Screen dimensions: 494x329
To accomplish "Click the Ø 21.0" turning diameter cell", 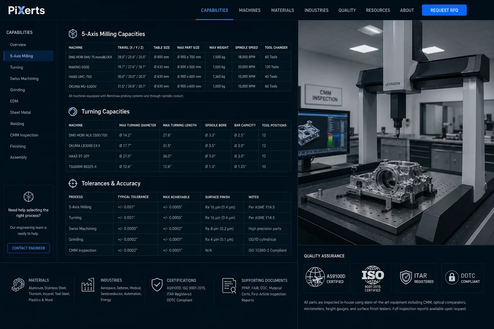I will 138,156.
